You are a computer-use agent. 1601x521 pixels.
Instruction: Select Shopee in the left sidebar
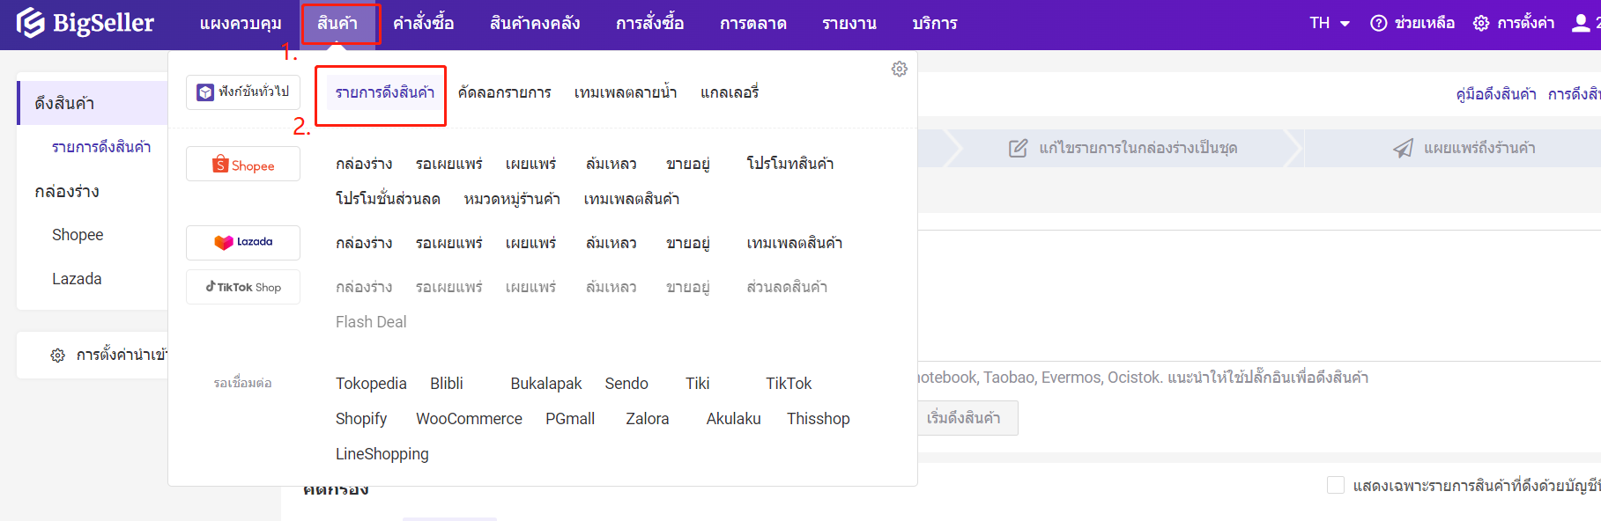pos(78,235)
